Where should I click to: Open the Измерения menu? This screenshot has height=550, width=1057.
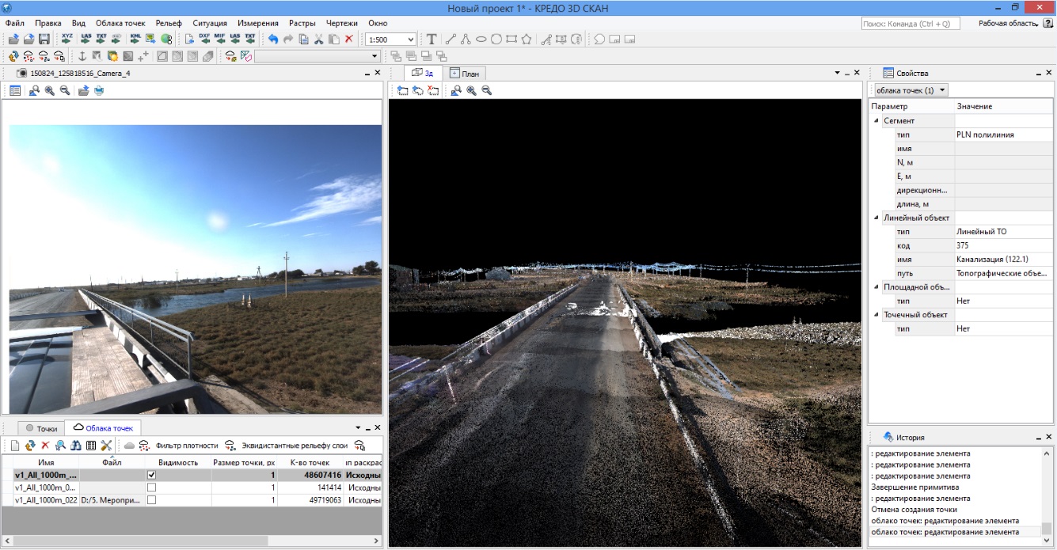257,24
